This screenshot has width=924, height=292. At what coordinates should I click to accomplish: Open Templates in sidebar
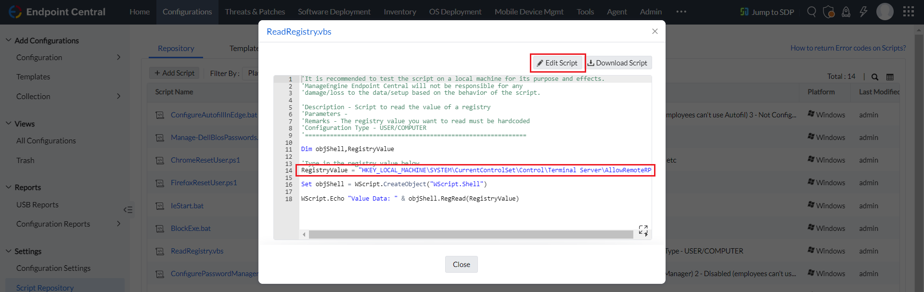pyautogui.click(x=33, y=77)
